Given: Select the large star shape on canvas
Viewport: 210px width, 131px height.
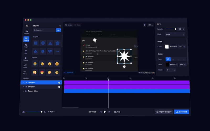Looking at the screenshot, I should (x=124, y=56).
